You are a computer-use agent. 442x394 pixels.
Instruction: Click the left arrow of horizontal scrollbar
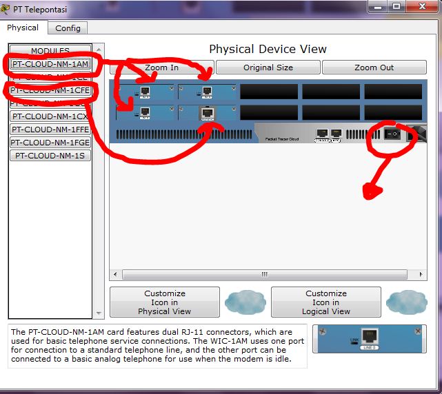point(115,274)
